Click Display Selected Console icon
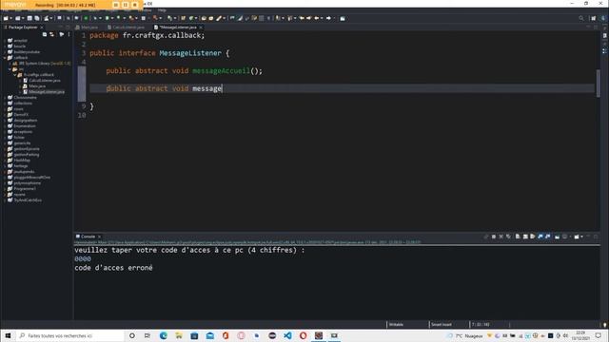Image resolution: width=609 pixels, height=342 pixels. (x=564, y=237)
